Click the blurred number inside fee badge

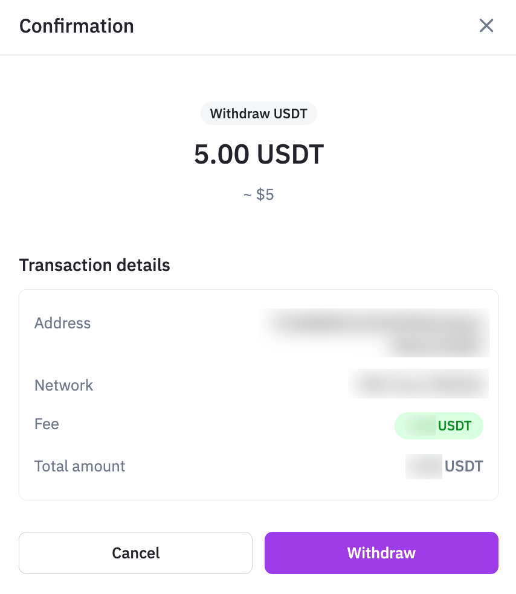[x=421, y=426]
